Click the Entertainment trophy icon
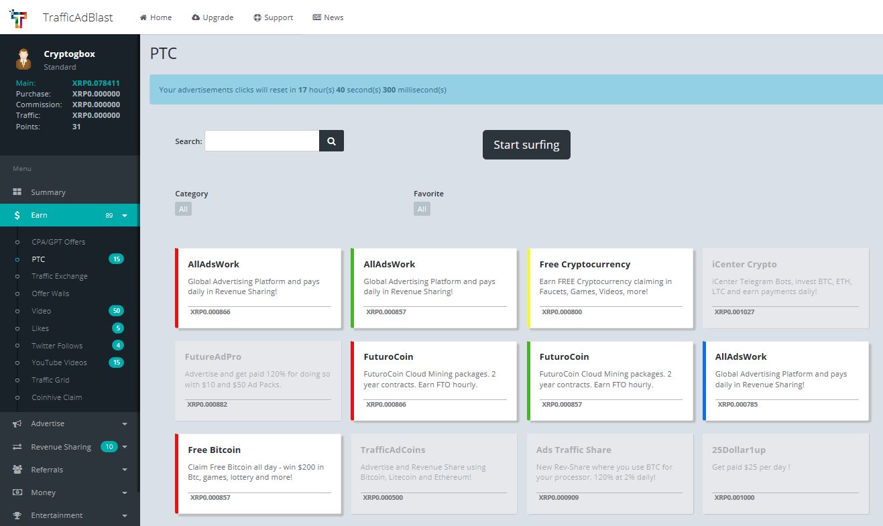The height and width of the screenshot is (526, 883). 17,515
